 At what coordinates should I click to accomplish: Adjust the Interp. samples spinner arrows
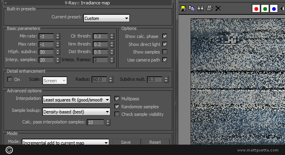pos(58,60)
